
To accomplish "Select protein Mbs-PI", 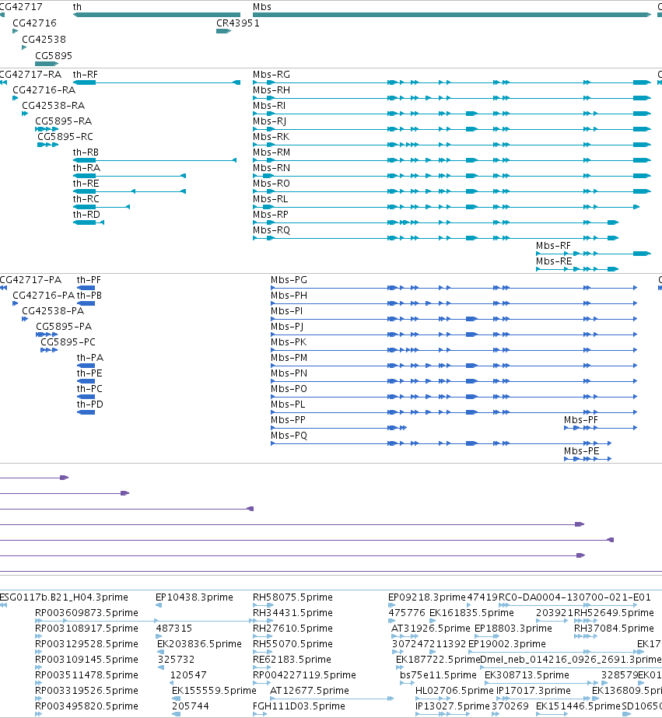I will (454, 319).
